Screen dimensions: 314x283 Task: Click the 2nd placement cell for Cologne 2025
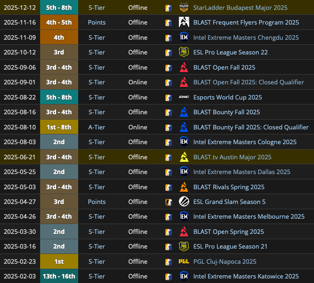[59, 142]
